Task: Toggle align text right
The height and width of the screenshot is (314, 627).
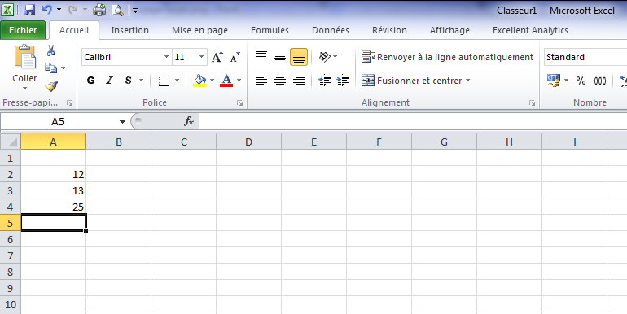Action: (x=299, y=81)
